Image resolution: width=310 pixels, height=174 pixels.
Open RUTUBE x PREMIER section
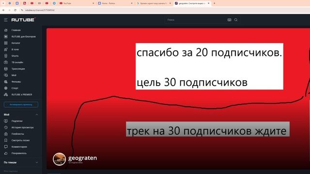point(22,95)
